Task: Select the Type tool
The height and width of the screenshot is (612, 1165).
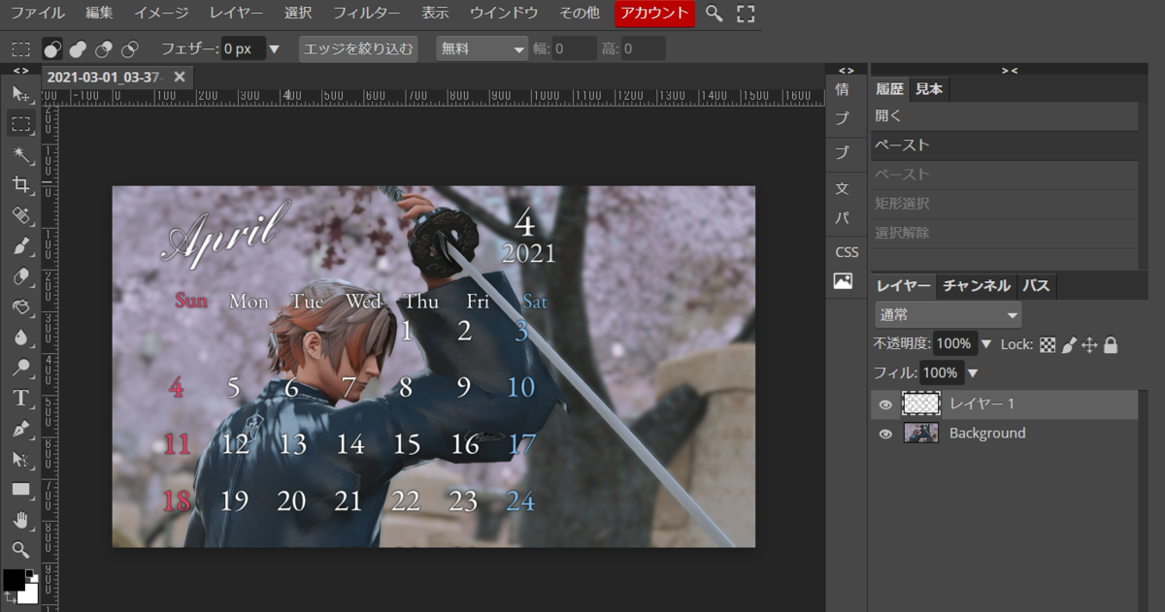Action: point(21,398)
